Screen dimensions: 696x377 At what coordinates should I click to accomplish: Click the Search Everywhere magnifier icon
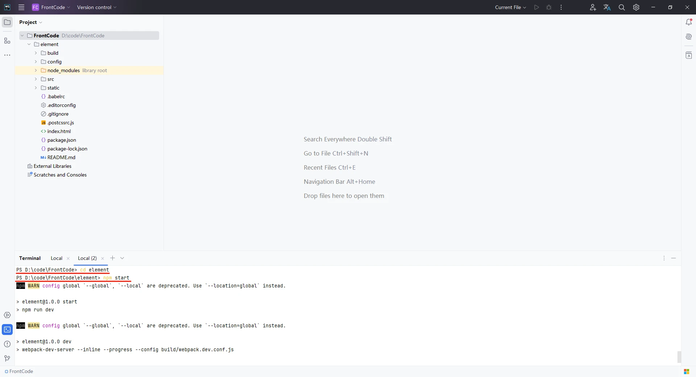pyautogui.click(x=622, y=7)
